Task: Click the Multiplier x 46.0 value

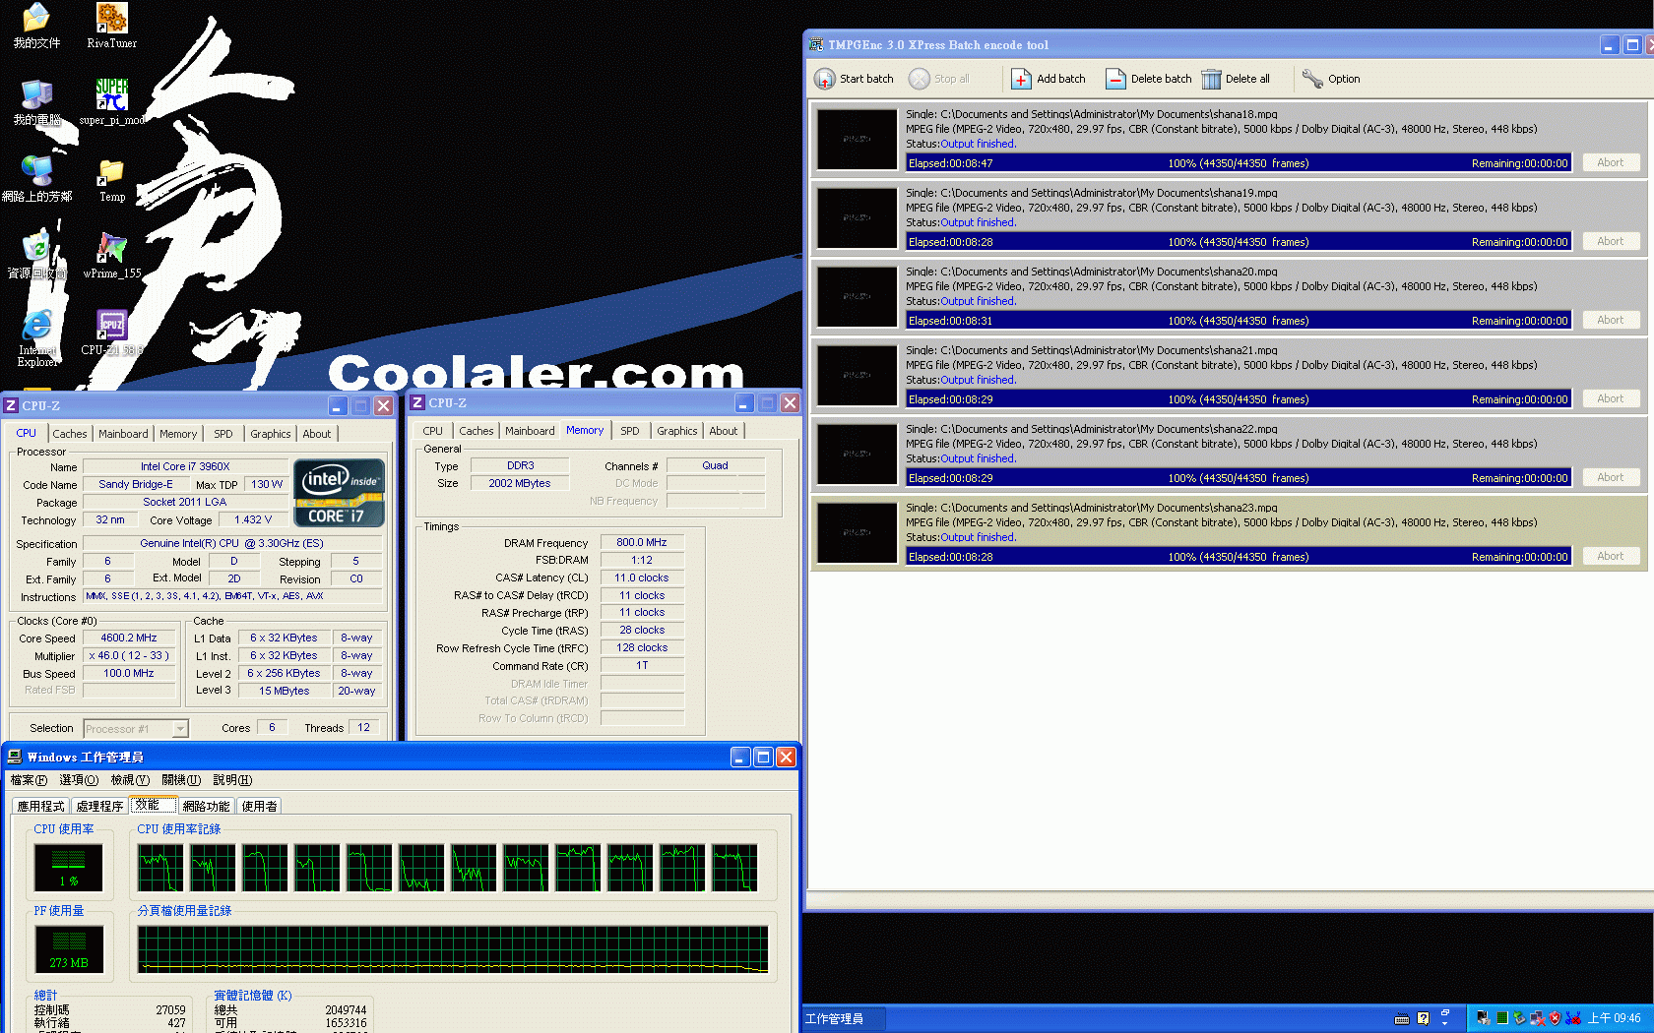Action: 129,656
